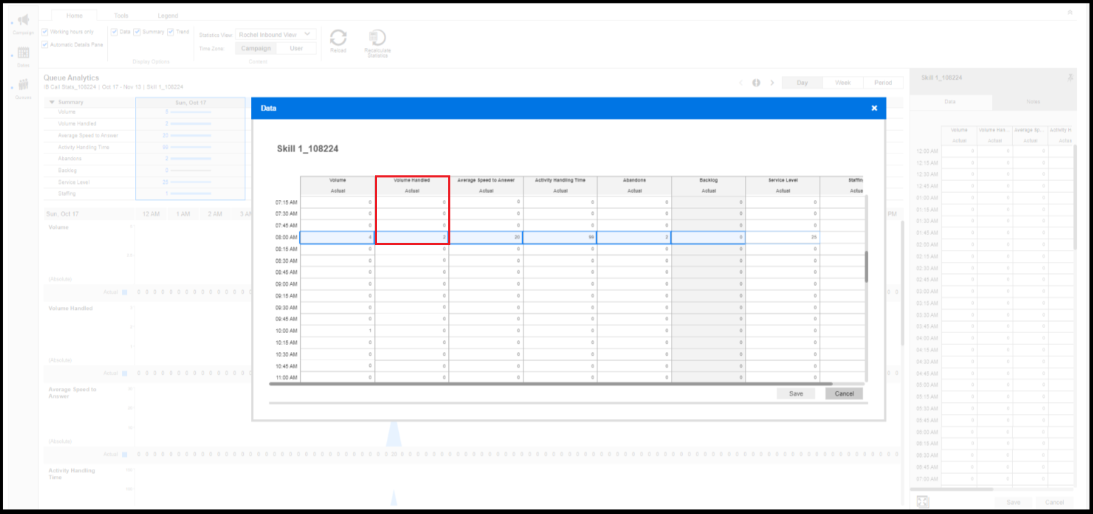
Task: Open the Statistics View dropdown
Action: pyautogui.click(x=276, y=34)
